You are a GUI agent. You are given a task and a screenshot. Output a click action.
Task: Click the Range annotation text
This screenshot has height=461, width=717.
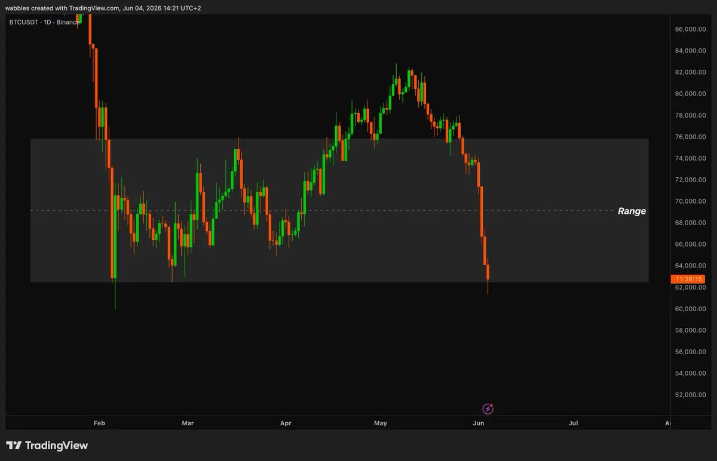[632, 211]
